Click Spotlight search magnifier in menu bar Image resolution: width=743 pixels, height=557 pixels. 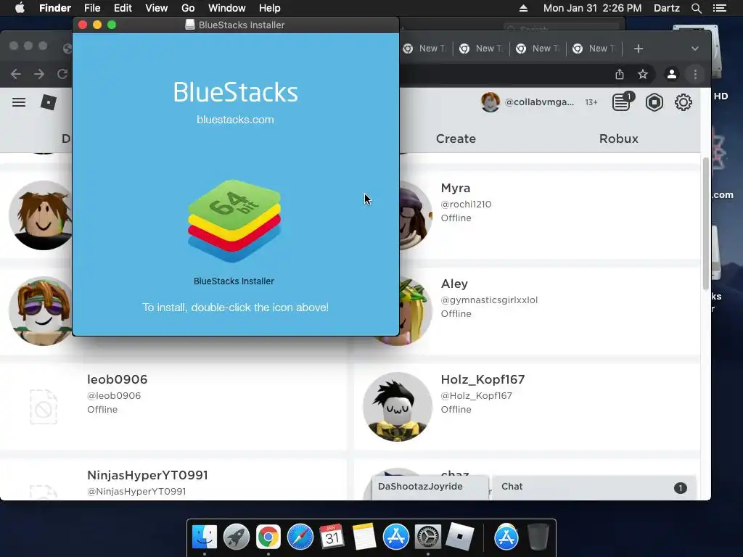[696, 8]
